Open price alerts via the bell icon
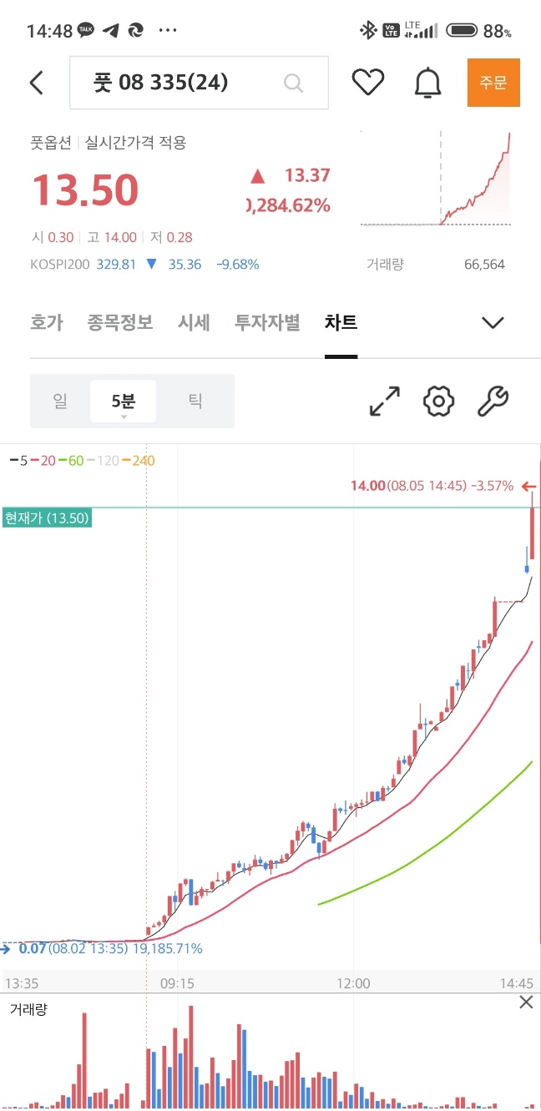541x1111 pixels. [x=427, y=82]
